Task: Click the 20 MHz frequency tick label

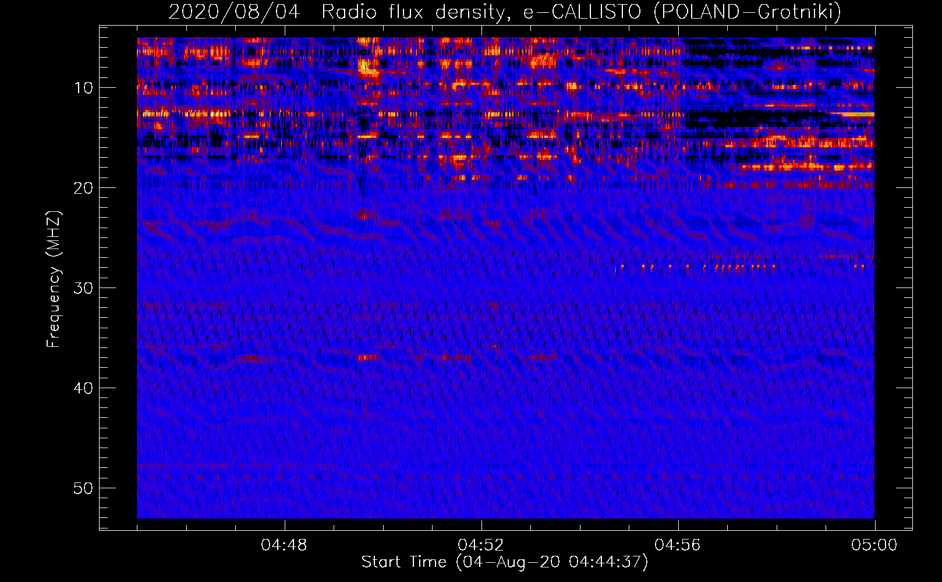Action: click(84, 188)
